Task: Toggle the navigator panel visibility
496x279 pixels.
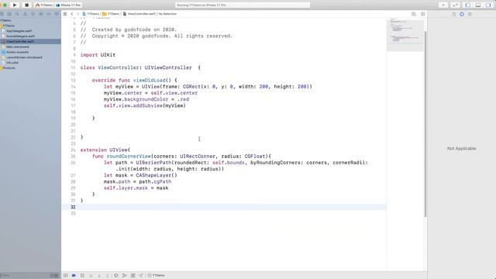Action: coord(468,5)
